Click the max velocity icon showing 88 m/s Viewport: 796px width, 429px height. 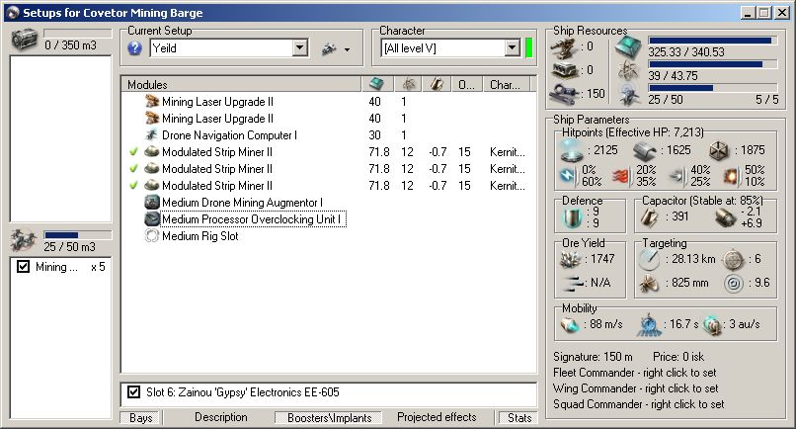[570, 325]
